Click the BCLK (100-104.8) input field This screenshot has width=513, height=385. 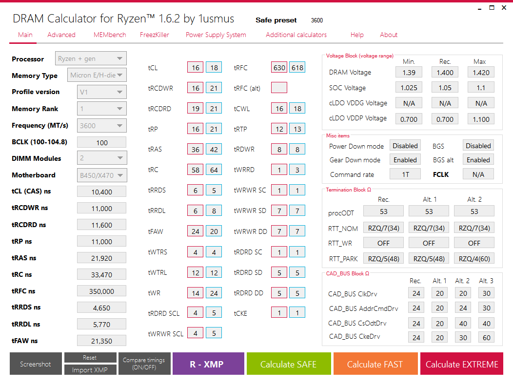102,143
